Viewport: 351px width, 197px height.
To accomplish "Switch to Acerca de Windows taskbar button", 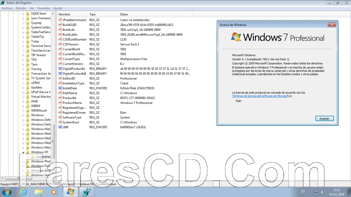I will coord(70,192).
